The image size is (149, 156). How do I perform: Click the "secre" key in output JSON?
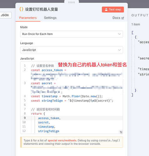click(x=143, y=58)
